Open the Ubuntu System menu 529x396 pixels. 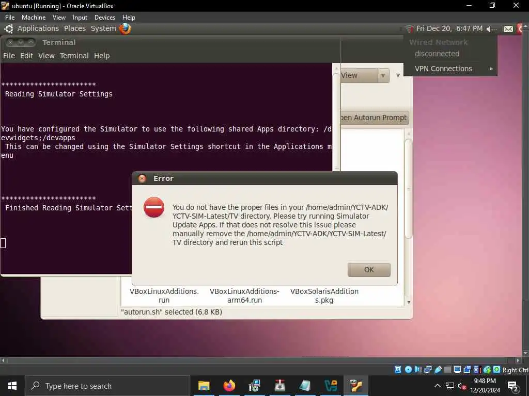pyautogui.click(x=103, y=29)
